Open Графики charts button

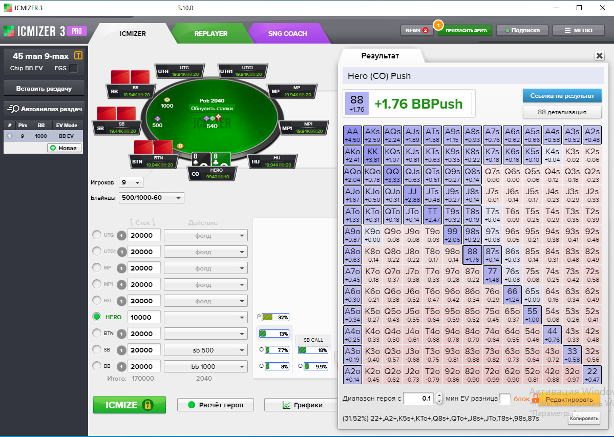point(302,405)
